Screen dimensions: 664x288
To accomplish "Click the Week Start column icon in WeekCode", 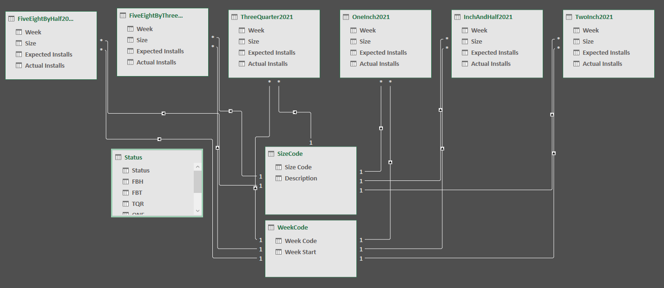I will pyautogui.click(x=279, y=252).
